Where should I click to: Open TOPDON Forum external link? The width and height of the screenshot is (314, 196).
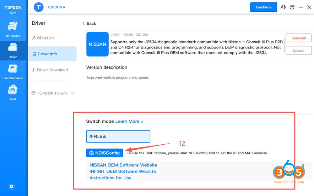[53, 93]
